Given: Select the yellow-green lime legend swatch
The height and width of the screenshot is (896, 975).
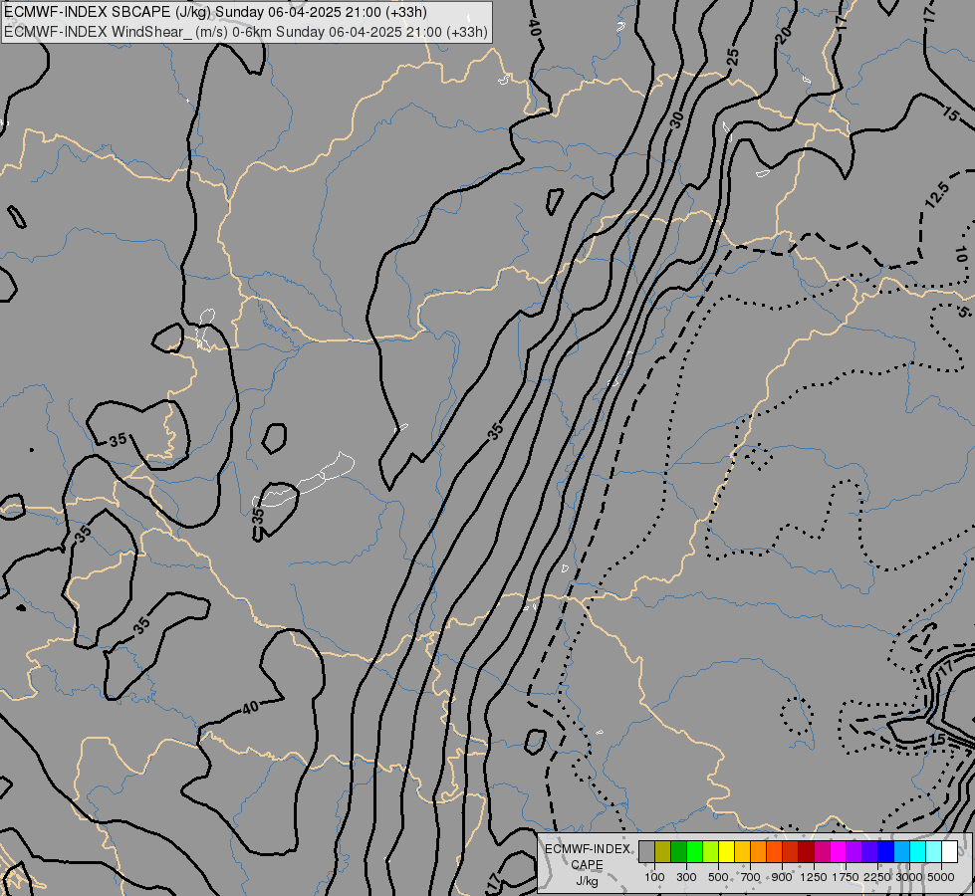Looking at the screenshot, I should coord(711,852).
